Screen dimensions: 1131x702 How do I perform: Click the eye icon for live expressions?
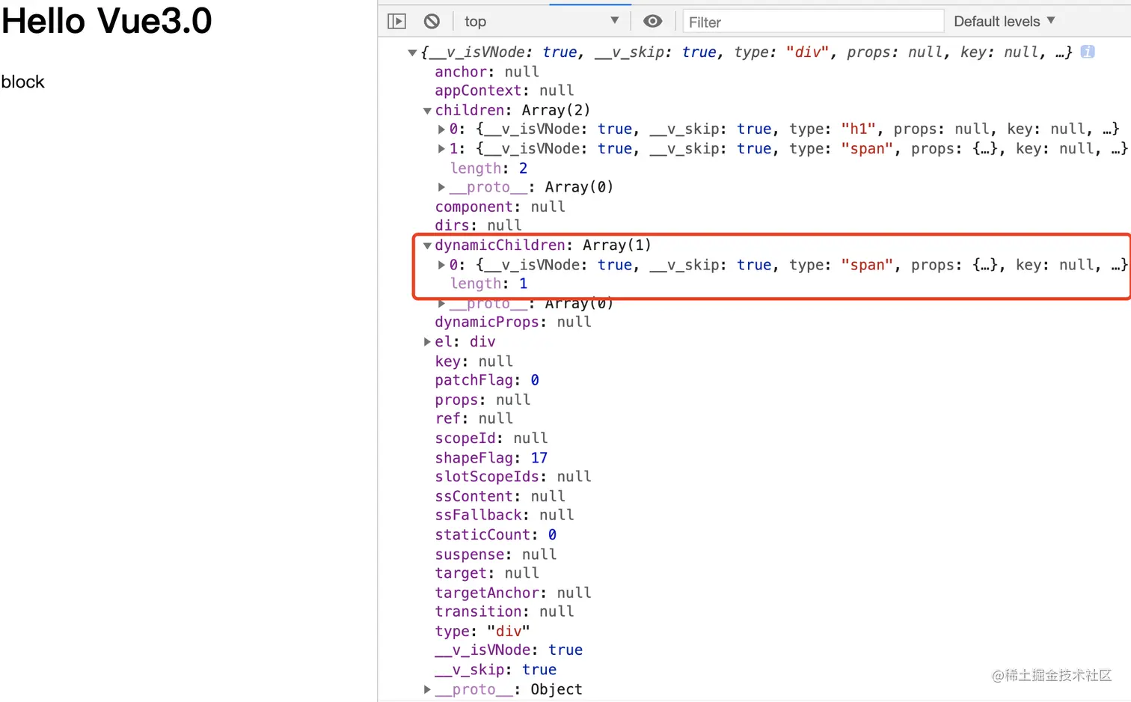click(652, 21)
